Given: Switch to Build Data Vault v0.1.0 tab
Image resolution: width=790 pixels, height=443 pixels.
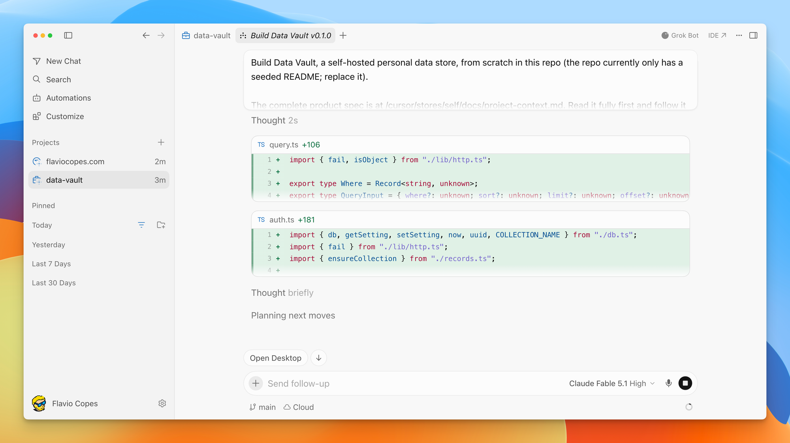Looking at the screenshot, I should click(286, 36).
